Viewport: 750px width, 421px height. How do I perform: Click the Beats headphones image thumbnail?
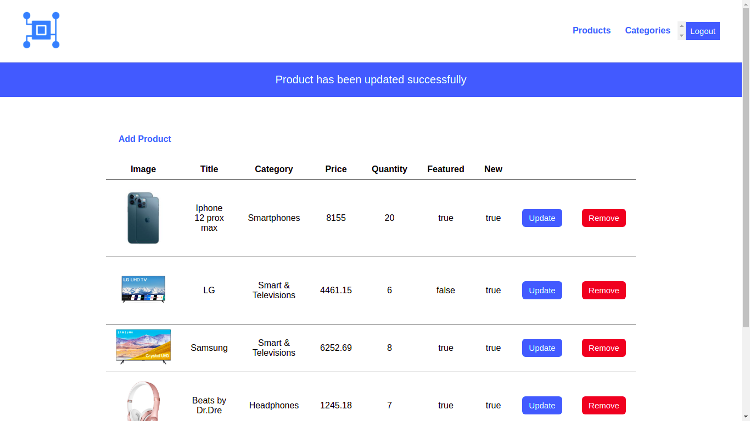143,401
